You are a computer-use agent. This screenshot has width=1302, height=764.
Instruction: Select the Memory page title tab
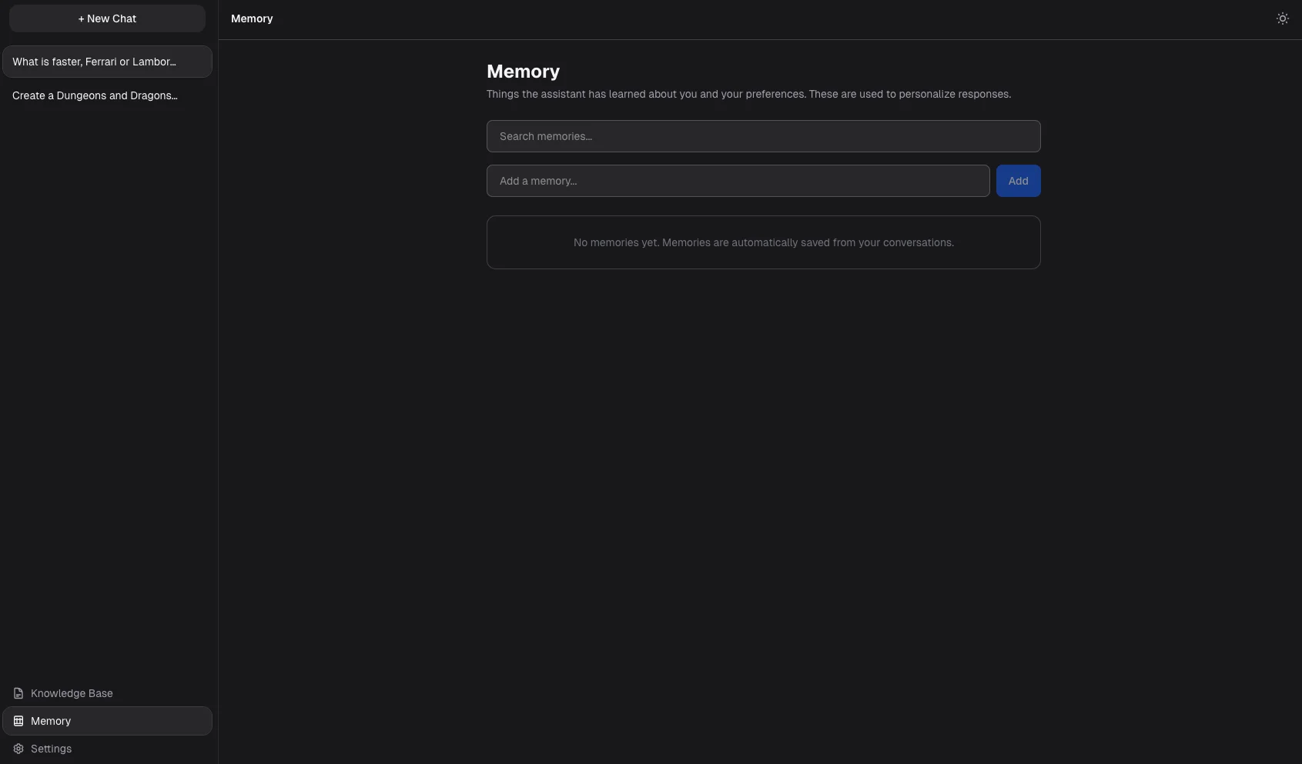click(x=252, y=18)
